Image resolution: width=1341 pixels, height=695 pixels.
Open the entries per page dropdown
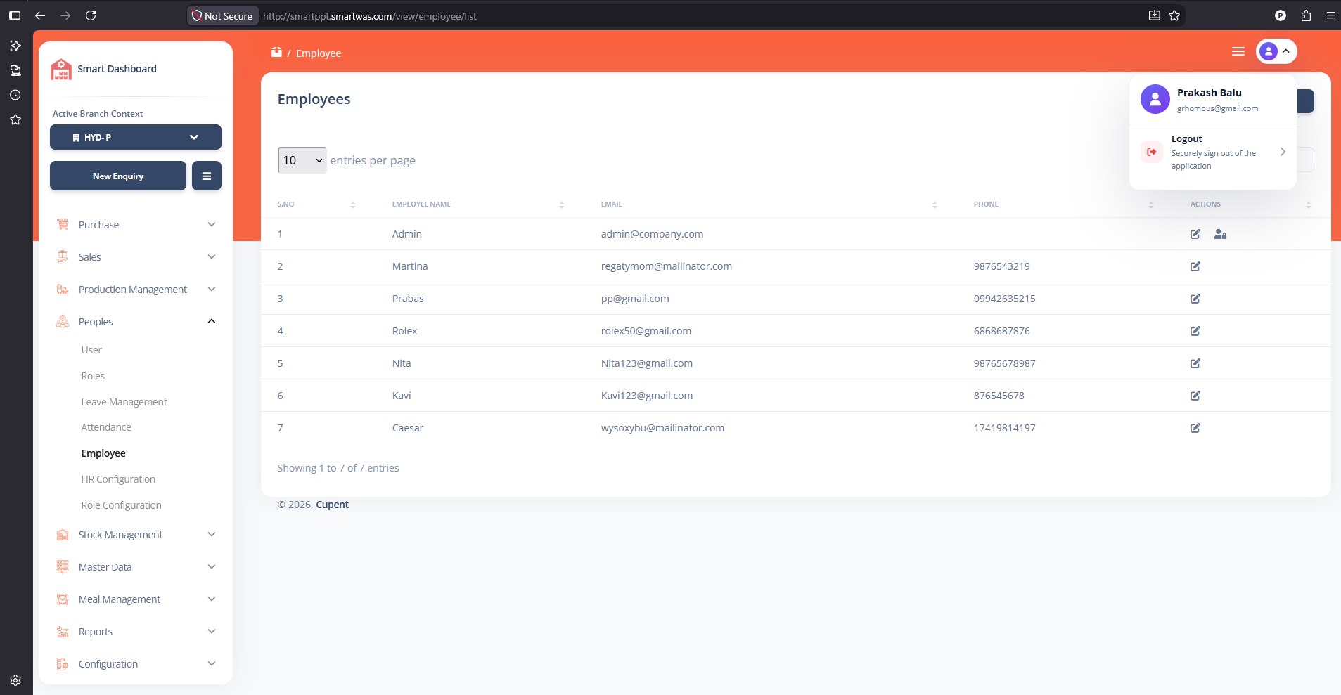[302, 160]
